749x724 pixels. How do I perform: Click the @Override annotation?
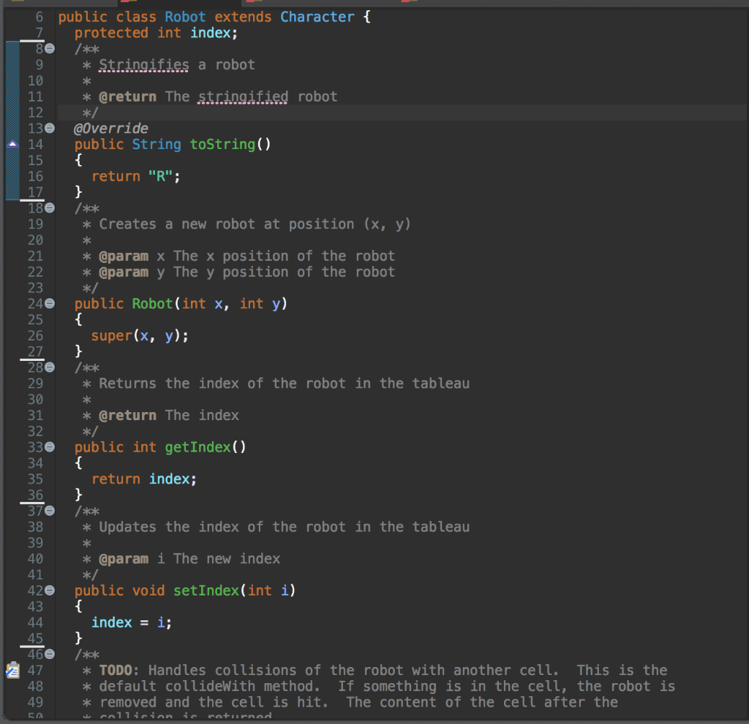[111, 129]
